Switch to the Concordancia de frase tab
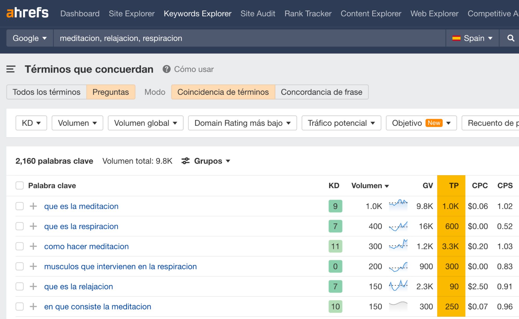 coord(322,92)
